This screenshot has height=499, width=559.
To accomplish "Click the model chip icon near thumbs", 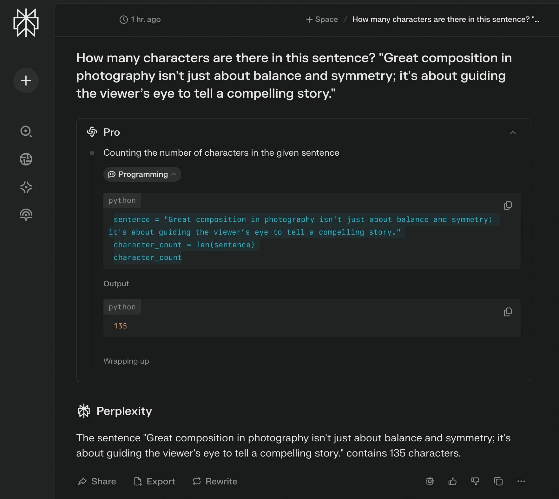I will tap(430, 481).
